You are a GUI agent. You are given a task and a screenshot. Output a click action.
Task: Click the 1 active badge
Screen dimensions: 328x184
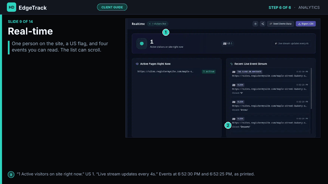[x=208, y=72]
